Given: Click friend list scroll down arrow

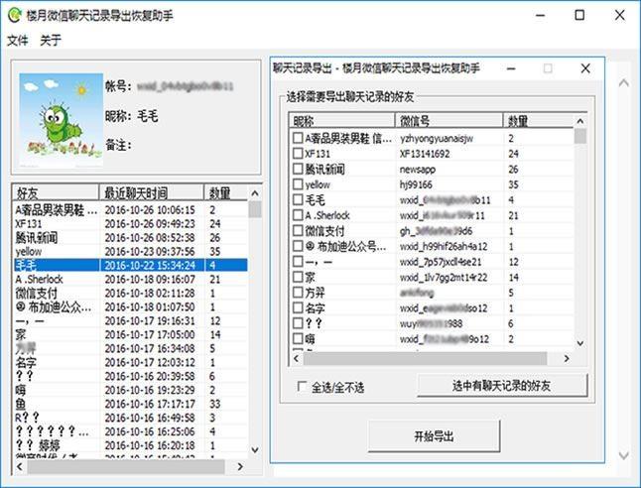Looking at the screenshot, I should tap(255, 450).
